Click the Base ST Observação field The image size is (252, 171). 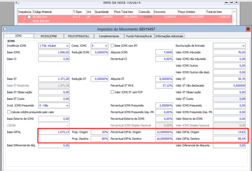tap(54, 92)
